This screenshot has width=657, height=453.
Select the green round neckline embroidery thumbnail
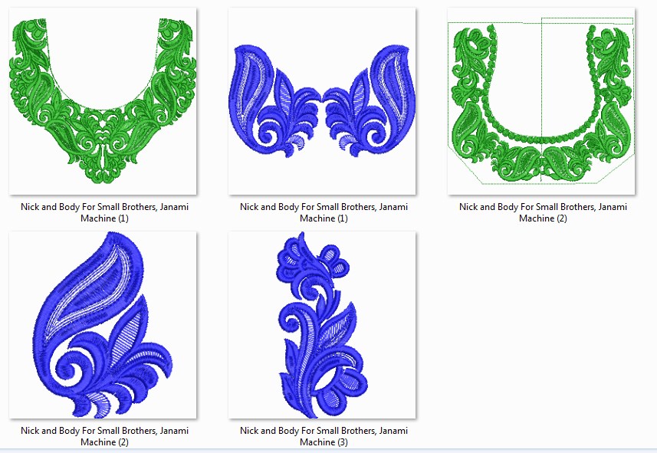point(102,101)
